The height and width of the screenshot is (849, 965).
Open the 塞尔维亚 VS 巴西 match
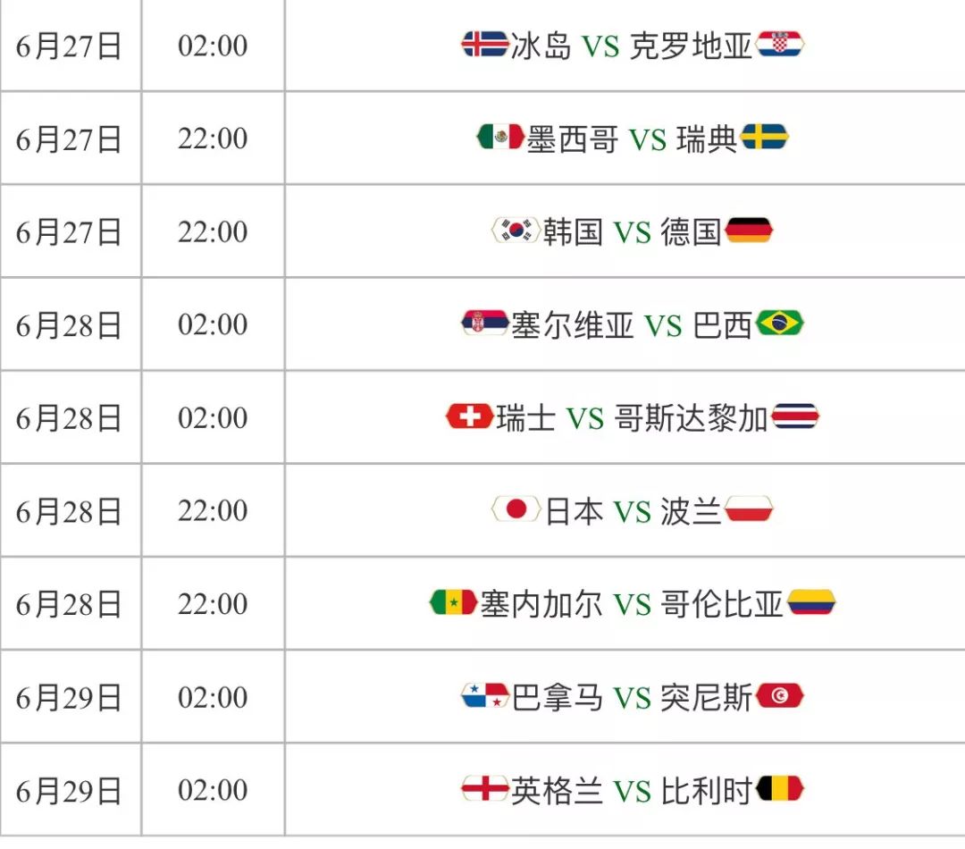[632, 324]
